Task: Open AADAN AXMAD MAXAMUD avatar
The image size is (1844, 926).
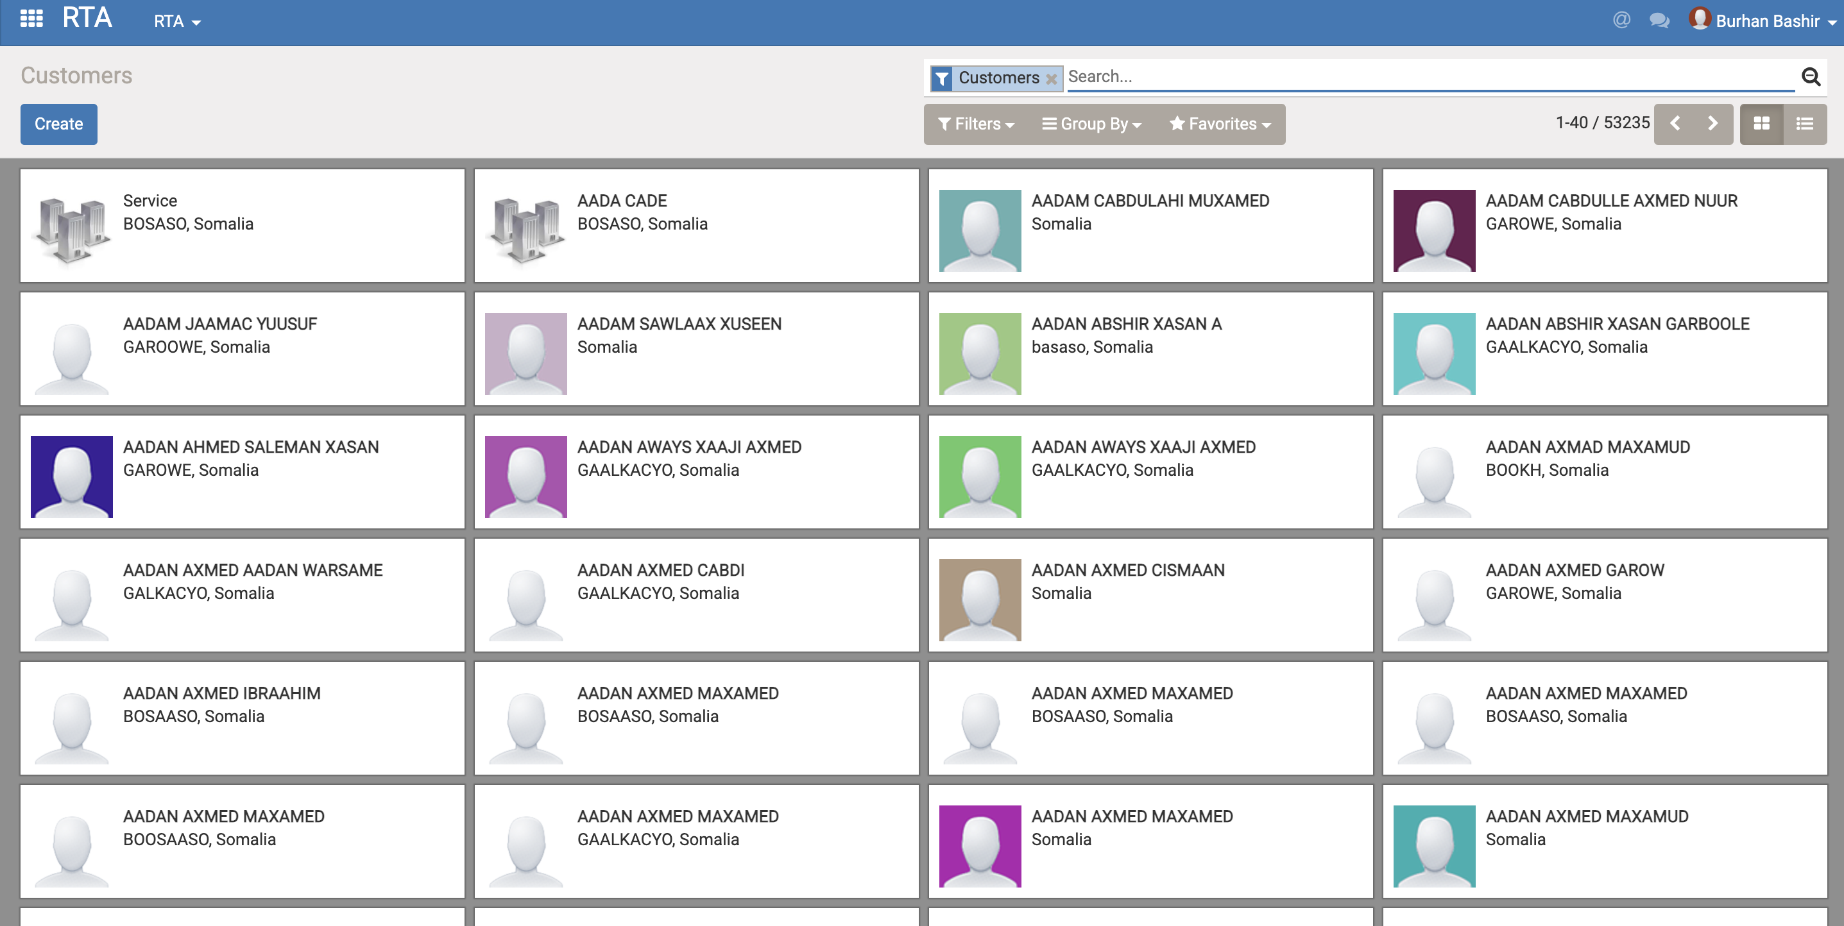Action: 1435,476
